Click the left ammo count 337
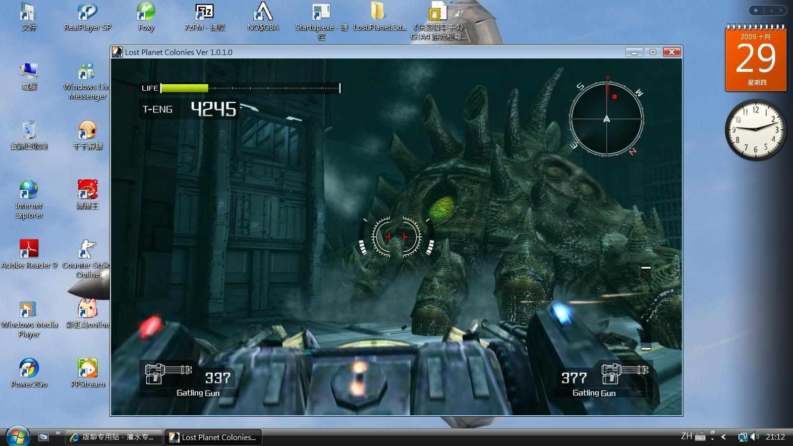Viewport: 793px width, 446px height. pyautogui.click(x=218, y=378)
